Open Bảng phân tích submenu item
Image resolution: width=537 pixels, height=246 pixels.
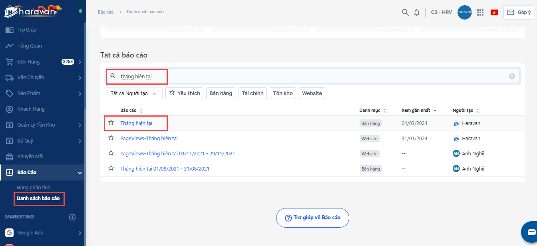34,187
